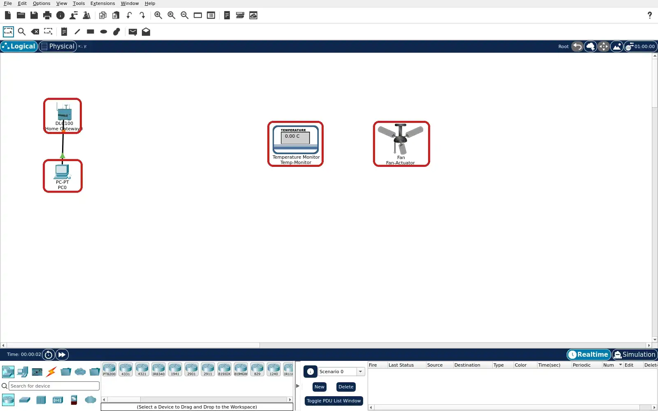Activate the Delete tool
This screenshot has width=658, height=411.
pyautogui.click(x=35, y=32)
